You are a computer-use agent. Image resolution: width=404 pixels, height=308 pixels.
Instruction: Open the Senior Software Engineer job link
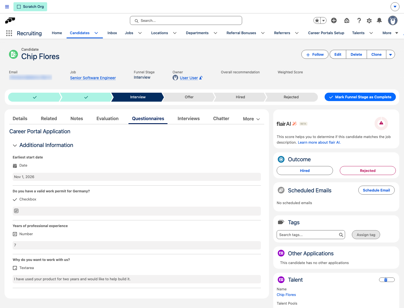(93, 78)
